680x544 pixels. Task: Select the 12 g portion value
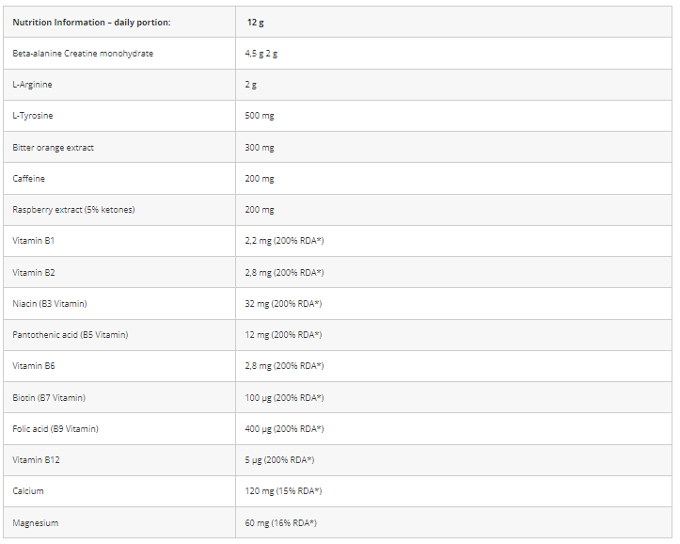(x=256, y=23)
